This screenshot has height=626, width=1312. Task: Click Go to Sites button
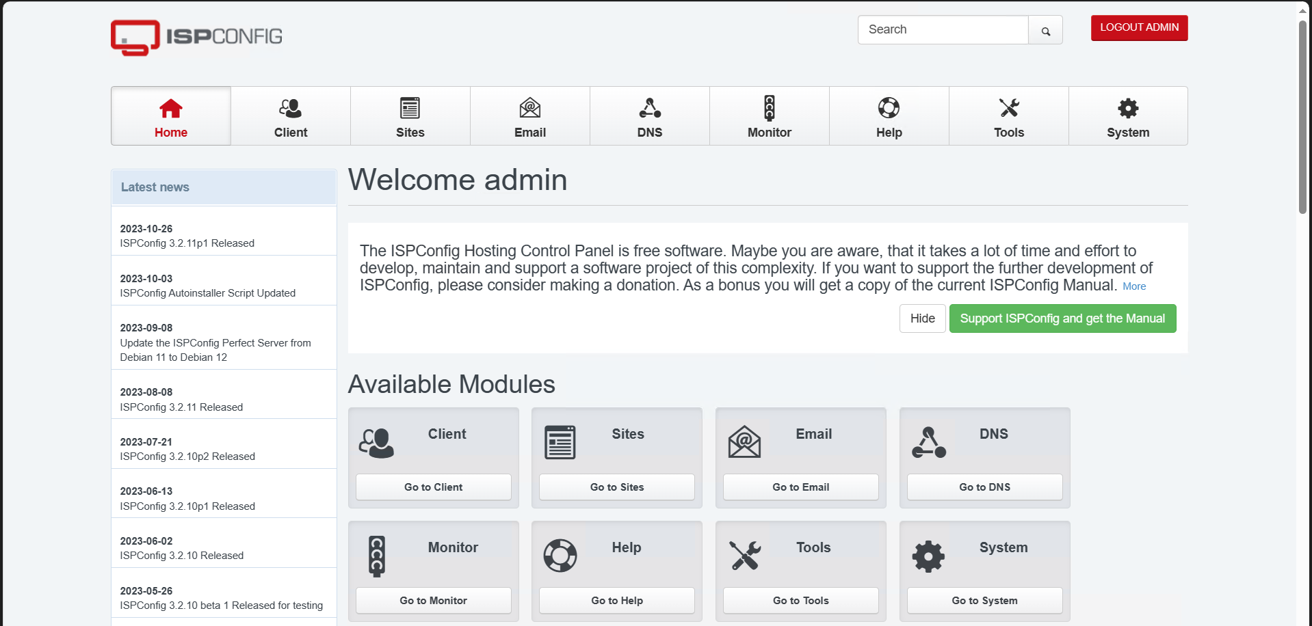tap(617, 487)
